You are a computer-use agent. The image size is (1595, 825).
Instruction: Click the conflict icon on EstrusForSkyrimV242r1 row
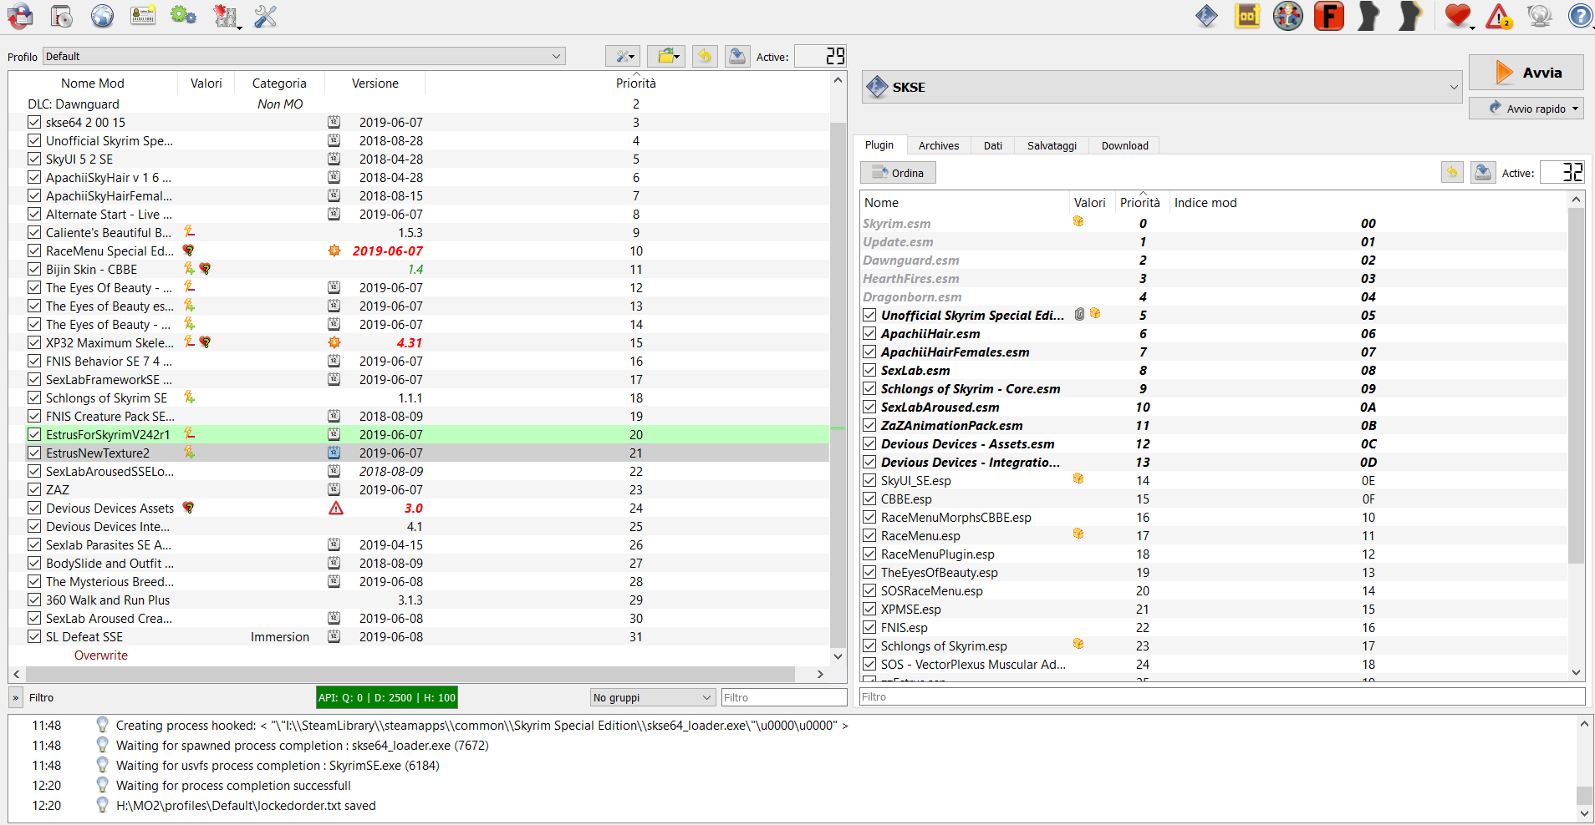pyautogui.click(x=190, y=433)
